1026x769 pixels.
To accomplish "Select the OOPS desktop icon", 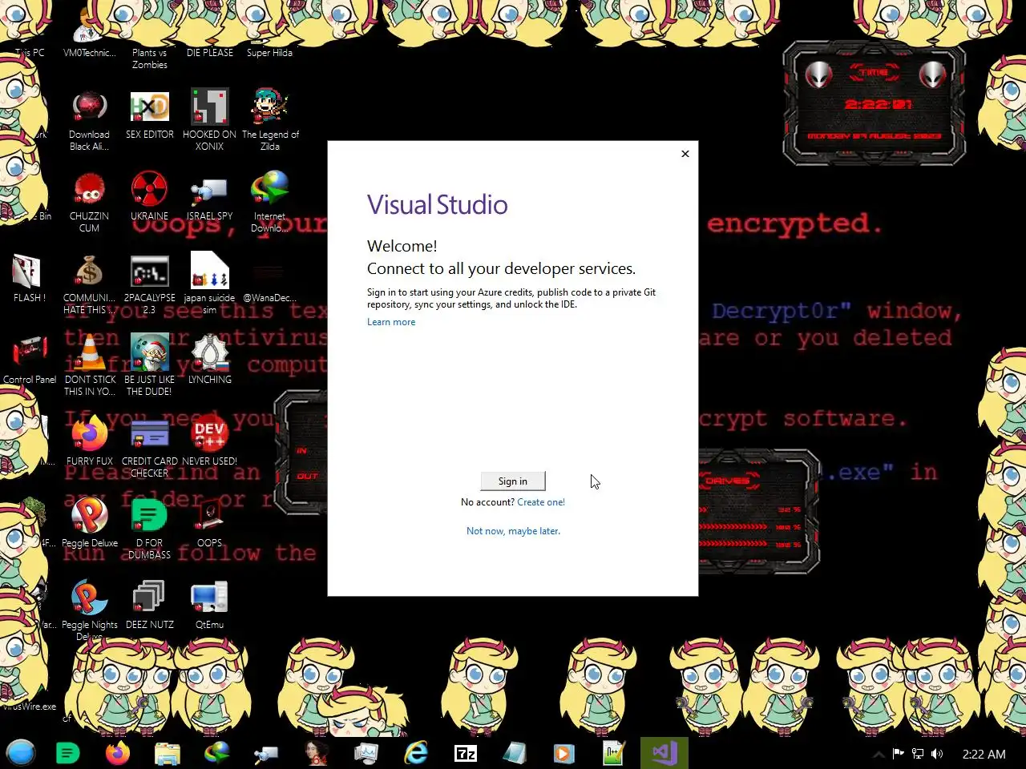I will (x=209, y=523).
